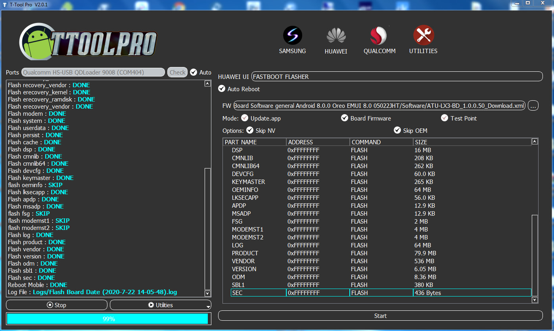Click the log panel scroll up arrow
Viewport: 554px width, 331px height.
click(207, 84)
